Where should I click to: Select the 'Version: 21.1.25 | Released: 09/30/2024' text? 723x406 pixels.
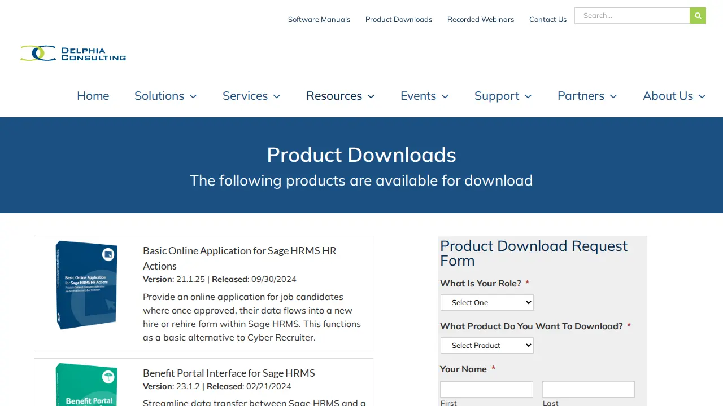220,279
